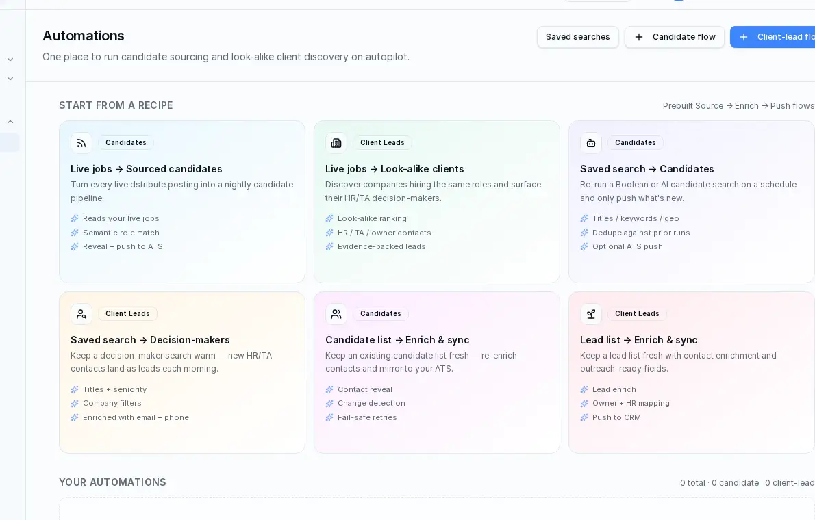Image resolution: width=815 pixels, height=520 pixels.
Task: Click the plus icon in the Client-lead flow button
Action: click(744, 37)
